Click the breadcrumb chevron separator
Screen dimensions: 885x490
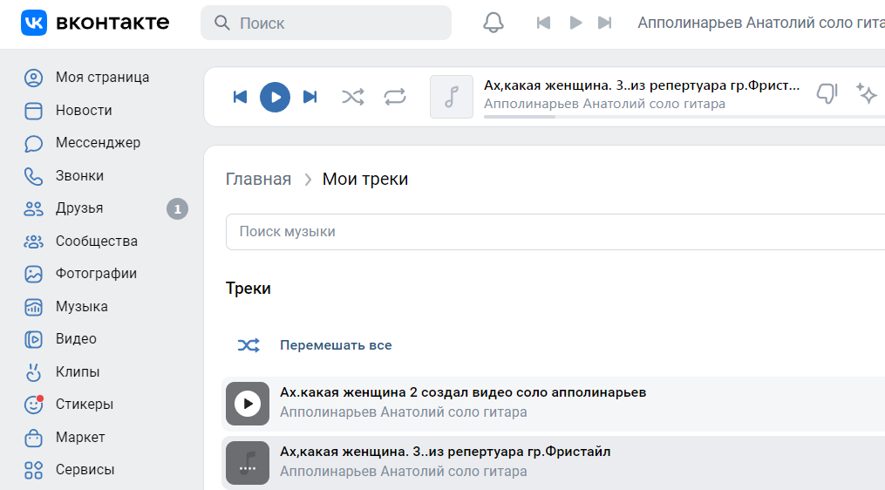tap(308, 180)
